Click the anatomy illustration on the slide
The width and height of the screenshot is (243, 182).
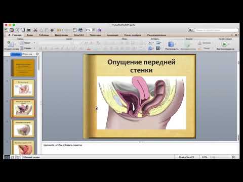click(141, 103)
